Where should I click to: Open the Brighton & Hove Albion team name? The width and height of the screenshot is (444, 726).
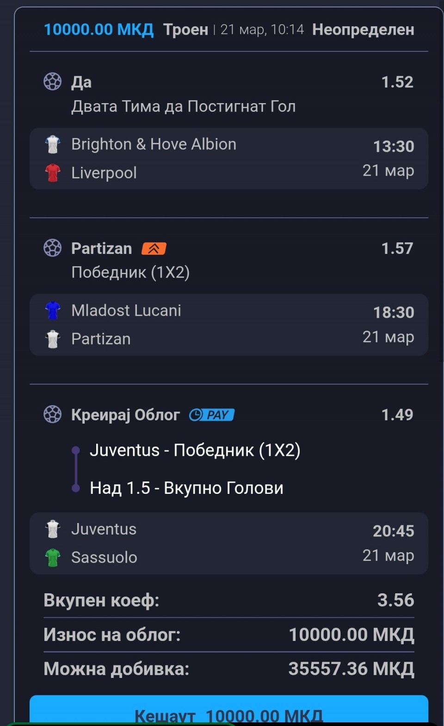[154, 144]
